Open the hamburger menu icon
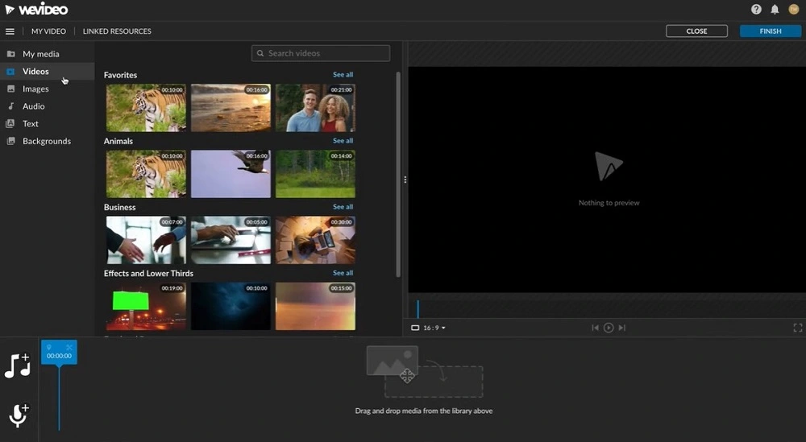The image size is (806, 442). [x=10, y=31]
